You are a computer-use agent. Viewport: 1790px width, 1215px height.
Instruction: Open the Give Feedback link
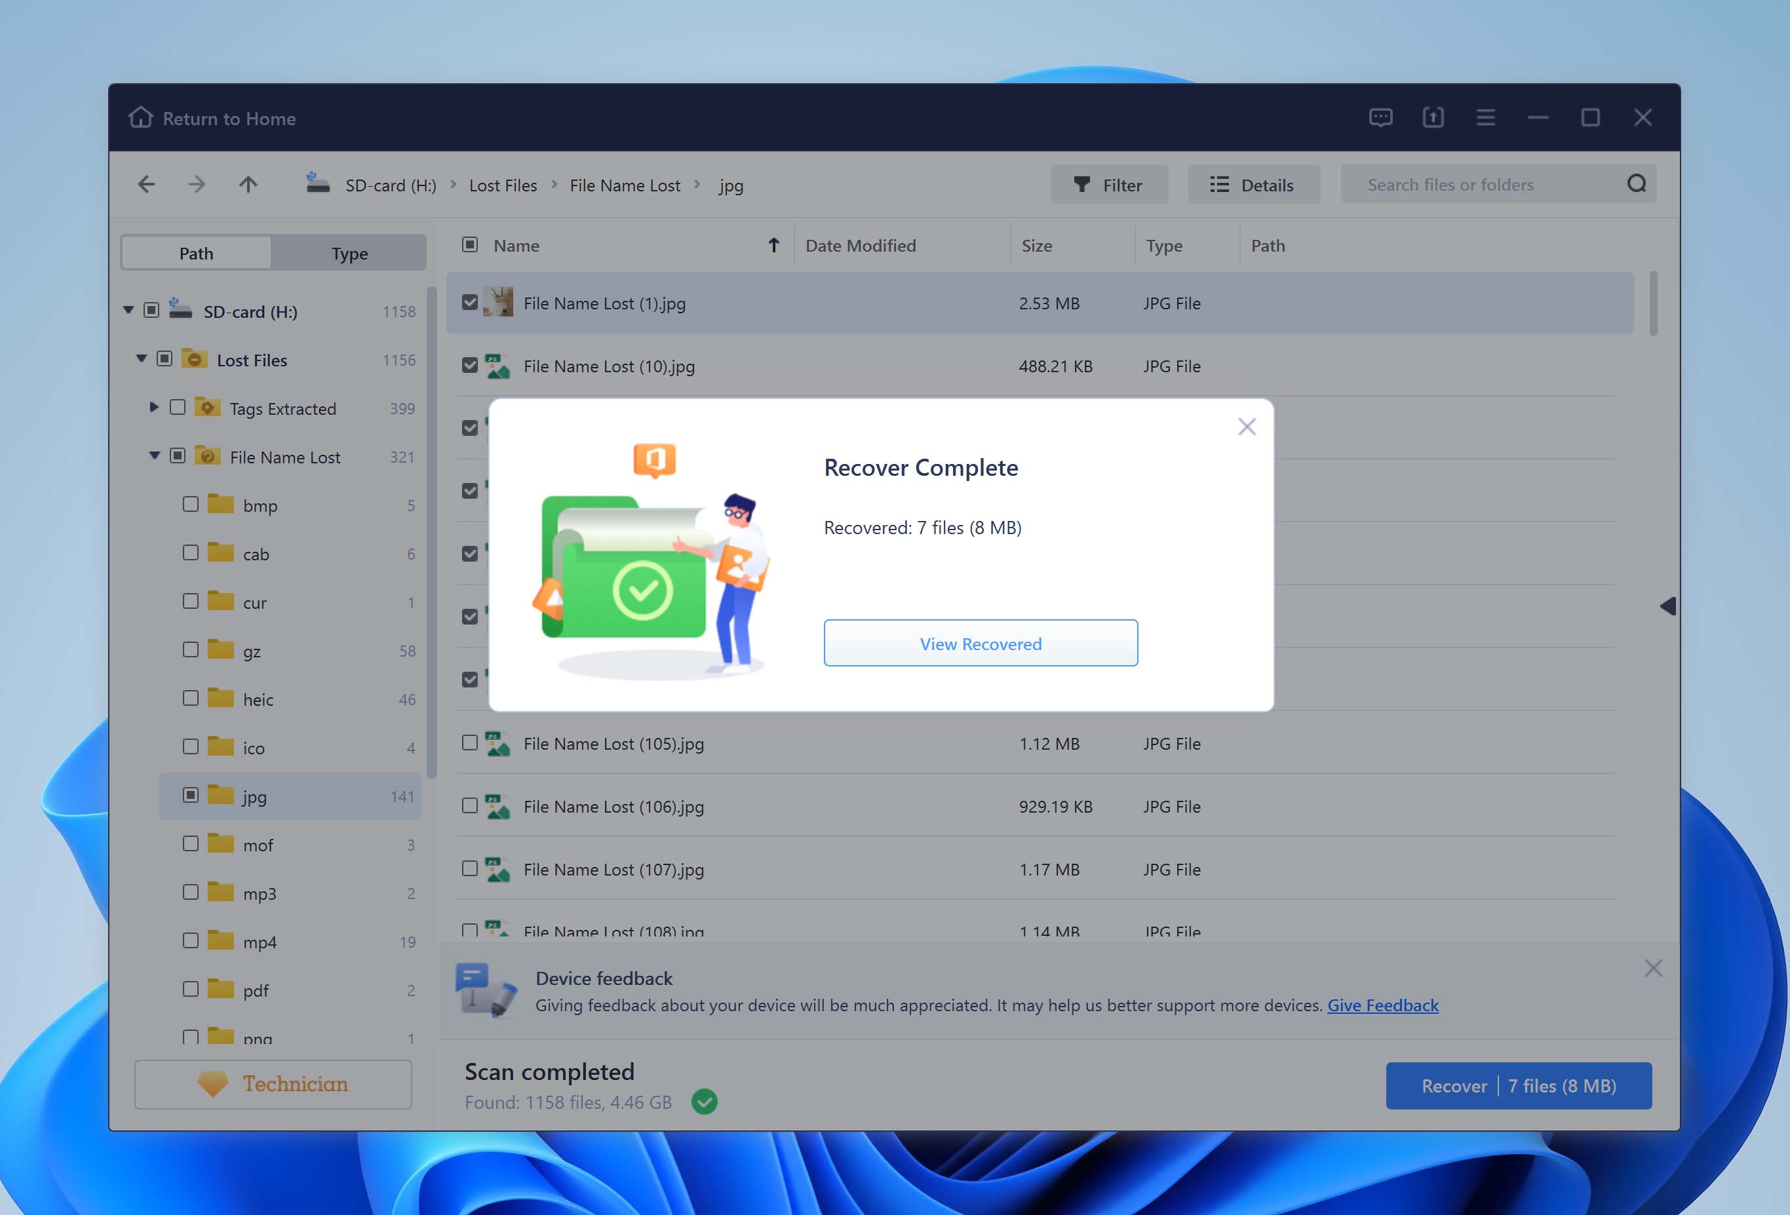coord(1382,1005)
